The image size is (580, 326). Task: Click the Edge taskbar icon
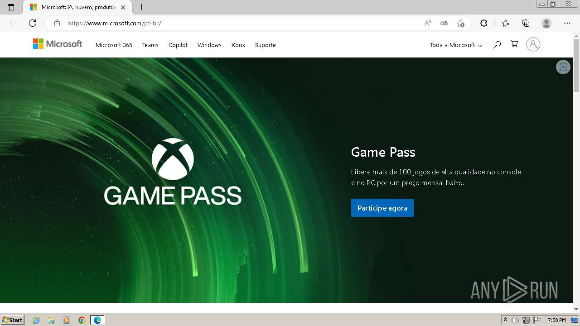[97, 320]
